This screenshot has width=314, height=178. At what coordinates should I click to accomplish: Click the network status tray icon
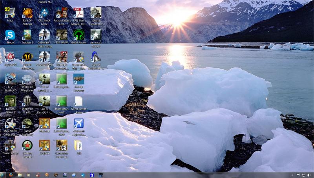[303, 175]
